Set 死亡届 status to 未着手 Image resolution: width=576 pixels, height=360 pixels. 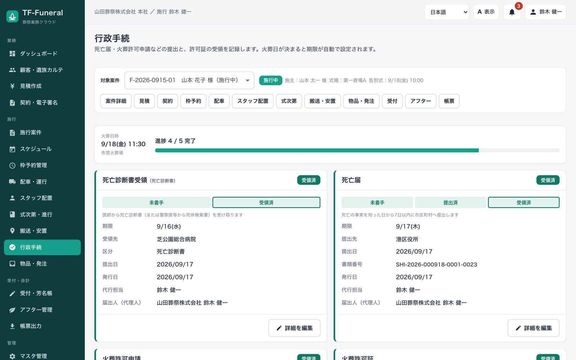tap(377, 203)
